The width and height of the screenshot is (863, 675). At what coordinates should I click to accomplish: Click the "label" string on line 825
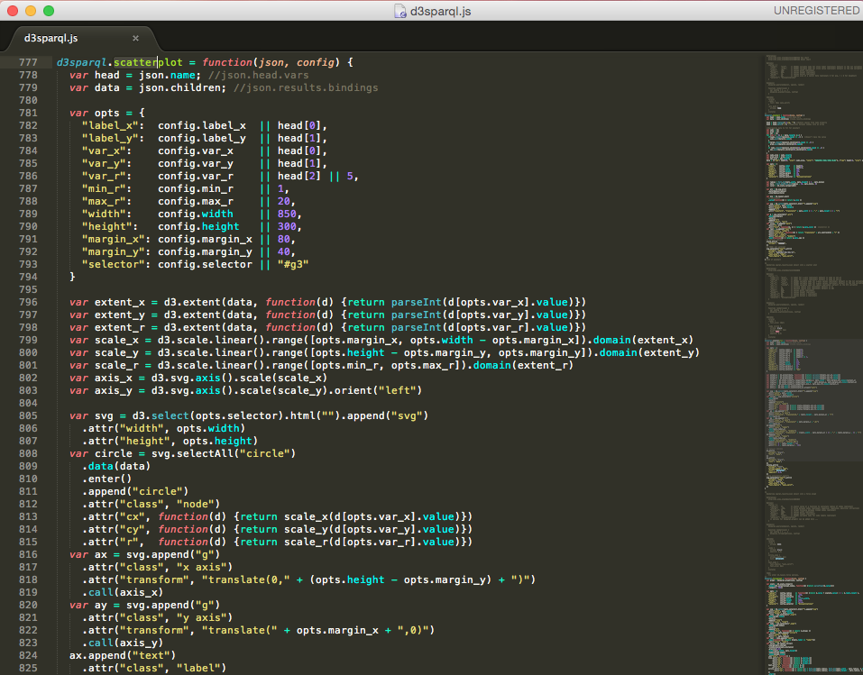198,669
